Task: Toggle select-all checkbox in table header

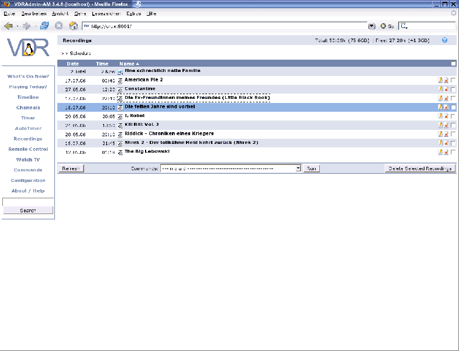Action: [x=453, y=63]
